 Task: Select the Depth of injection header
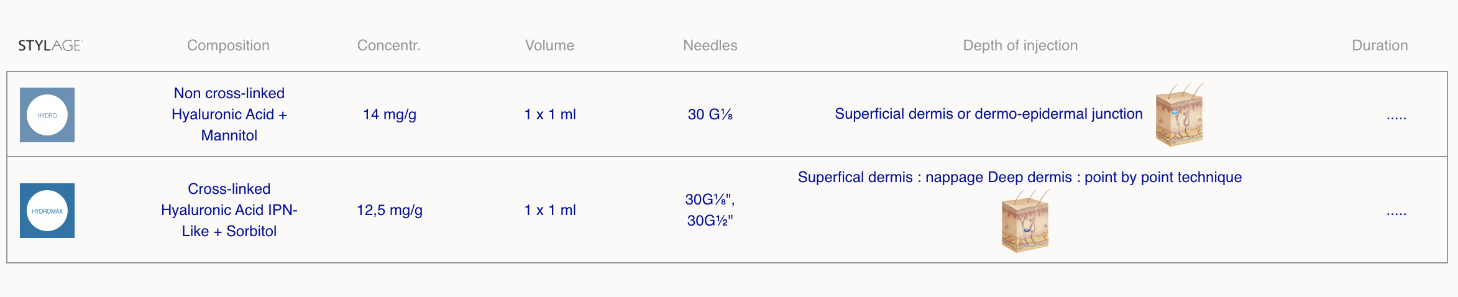[x=1020, y=45]
